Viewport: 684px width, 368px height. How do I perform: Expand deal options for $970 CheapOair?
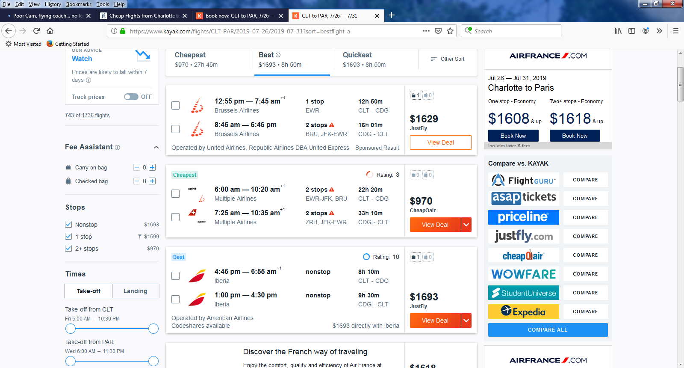[466, 225]
